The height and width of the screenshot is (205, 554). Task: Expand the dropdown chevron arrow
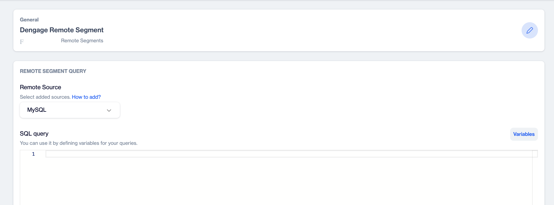tap(109, 110)
